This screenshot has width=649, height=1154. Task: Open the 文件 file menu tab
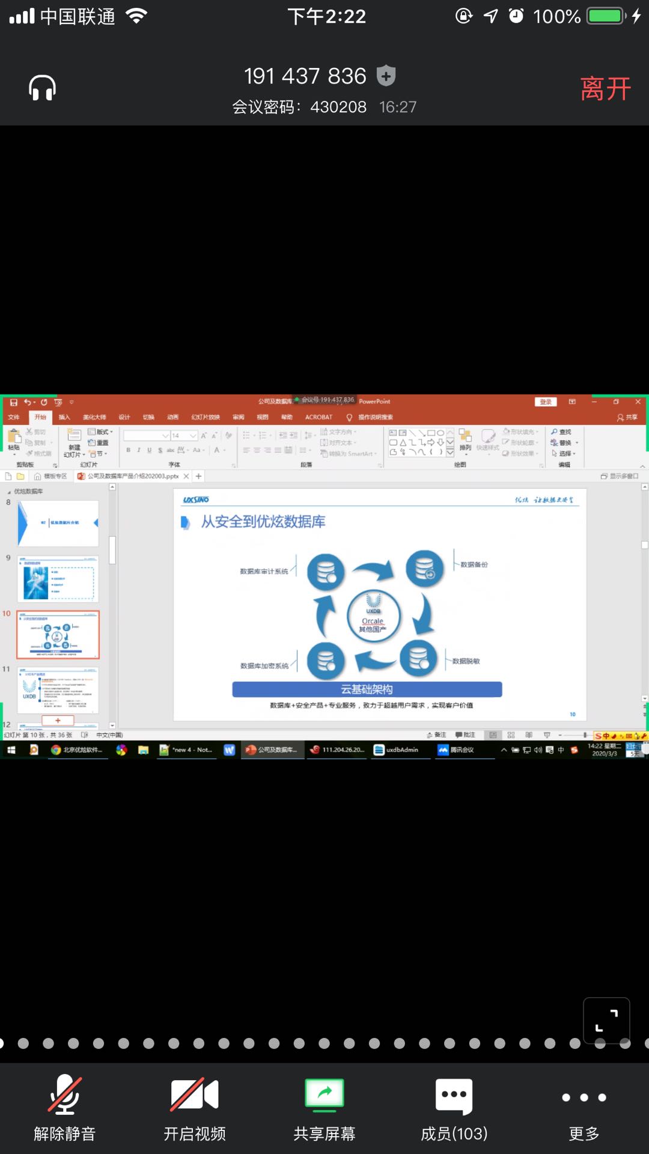14,417
